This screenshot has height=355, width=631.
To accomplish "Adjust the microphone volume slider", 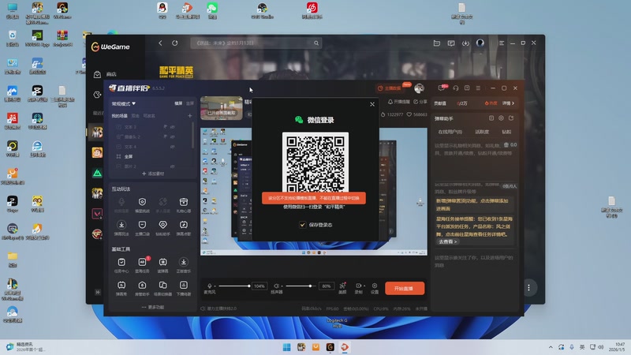I will [234, 286].
